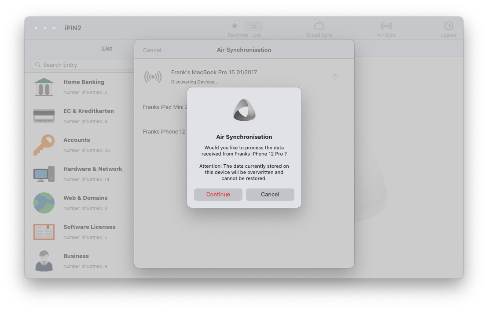
Task: Open the Hardware & Network computer icon
Action: (44, 174)
